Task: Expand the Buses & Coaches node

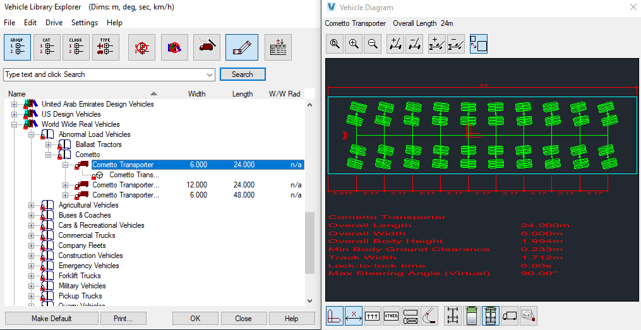Action: coord(31,215)
